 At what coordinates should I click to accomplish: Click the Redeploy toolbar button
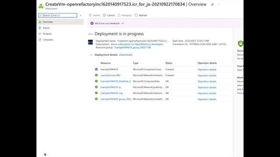pos(125,15)
